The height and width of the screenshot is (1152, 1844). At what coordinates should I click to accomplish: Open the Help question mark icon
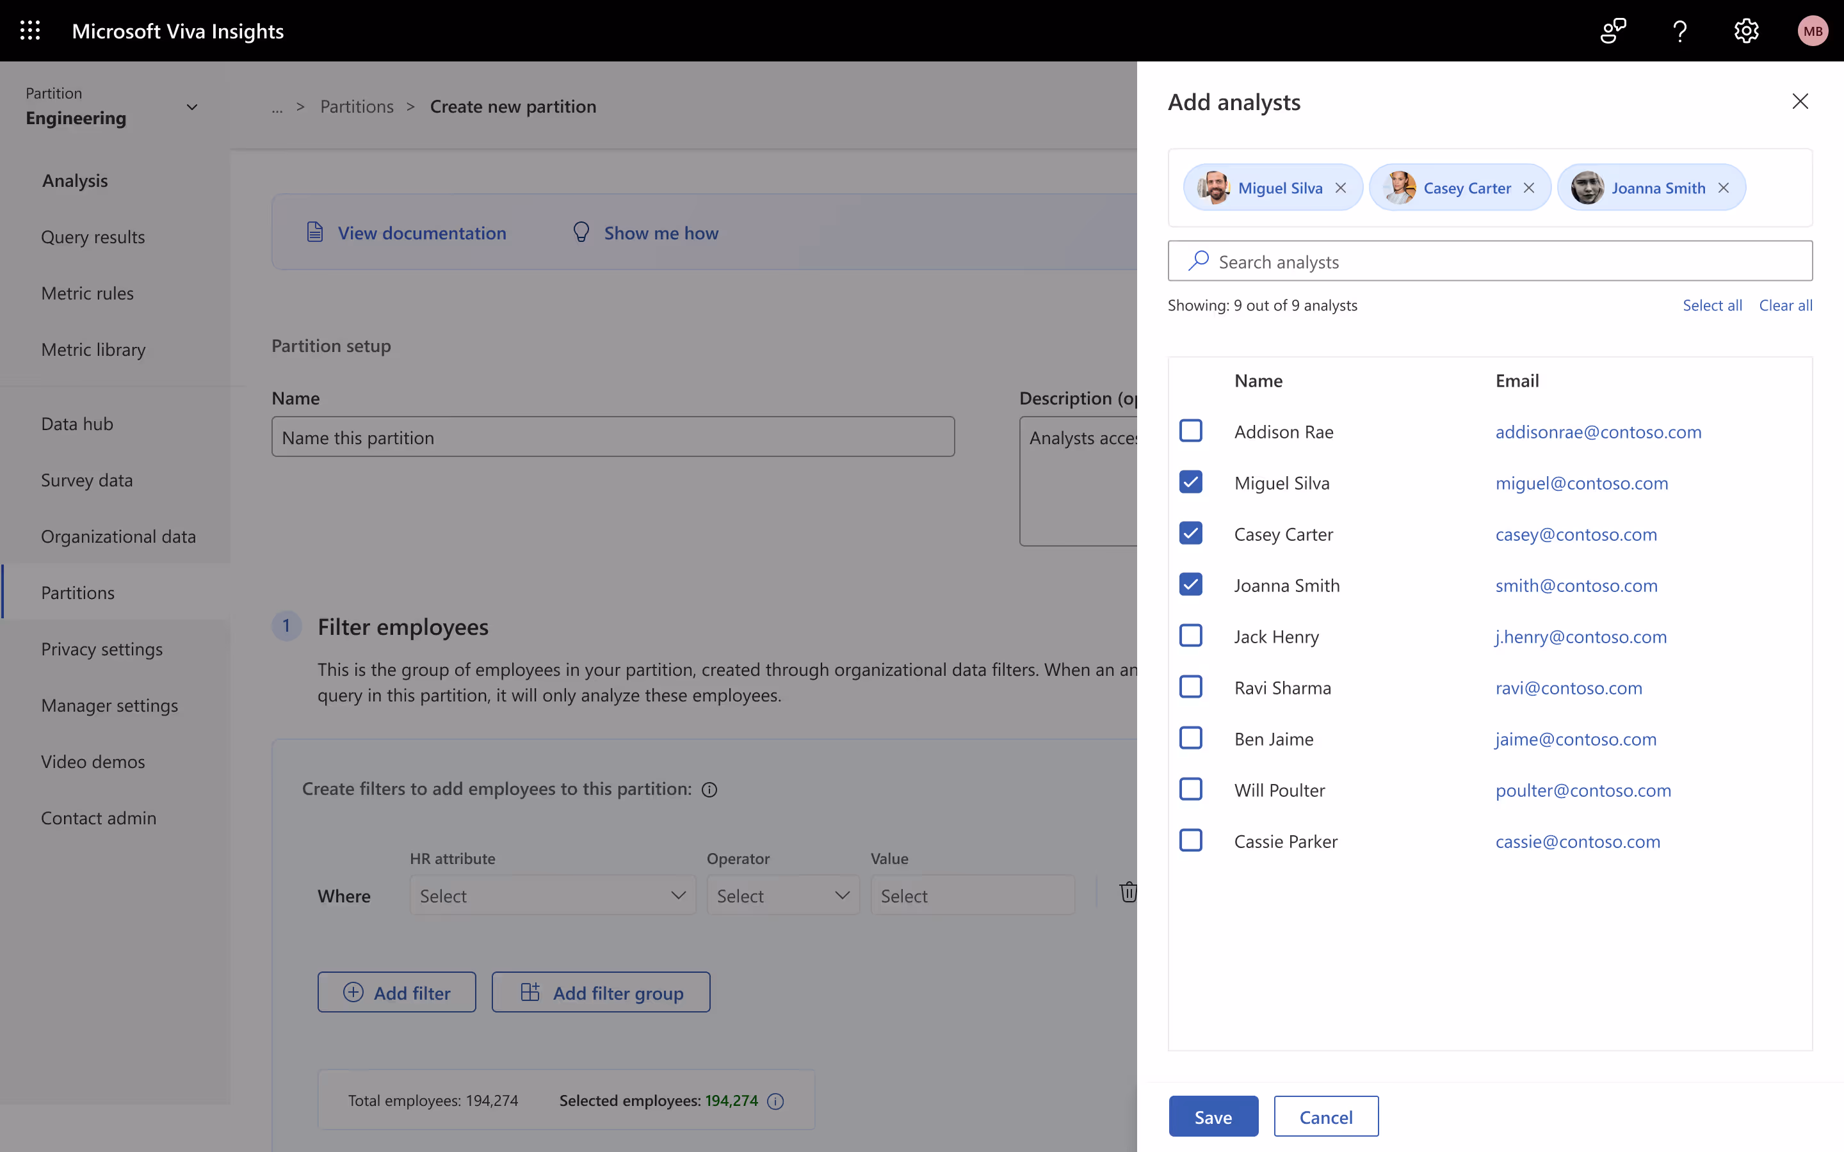(x=1679, y=31)
